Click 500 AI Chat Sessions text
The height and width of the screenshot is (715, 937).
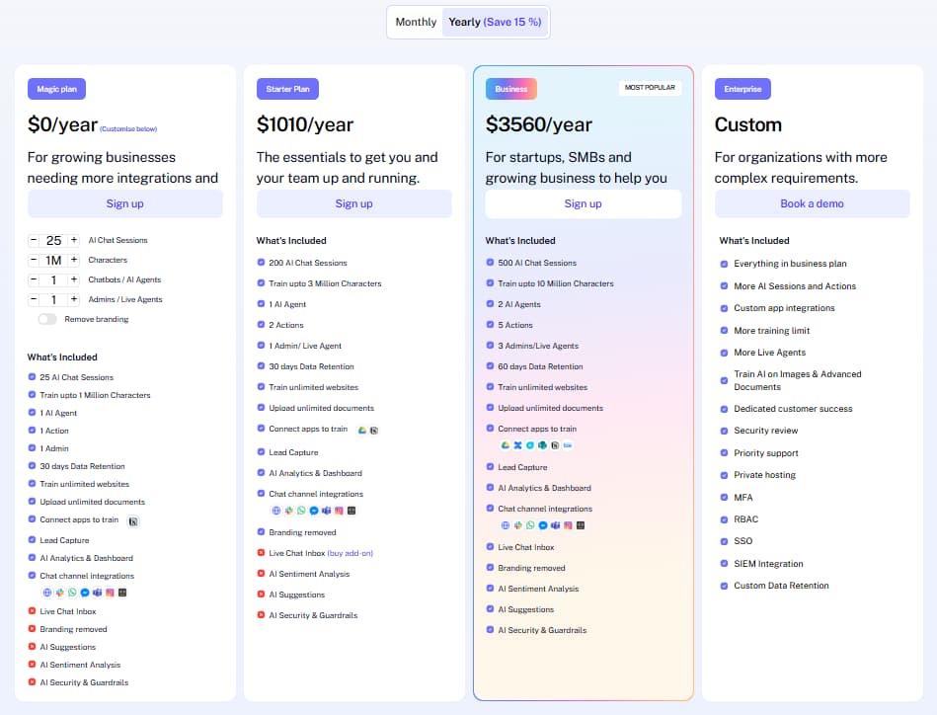pos(537,263)
